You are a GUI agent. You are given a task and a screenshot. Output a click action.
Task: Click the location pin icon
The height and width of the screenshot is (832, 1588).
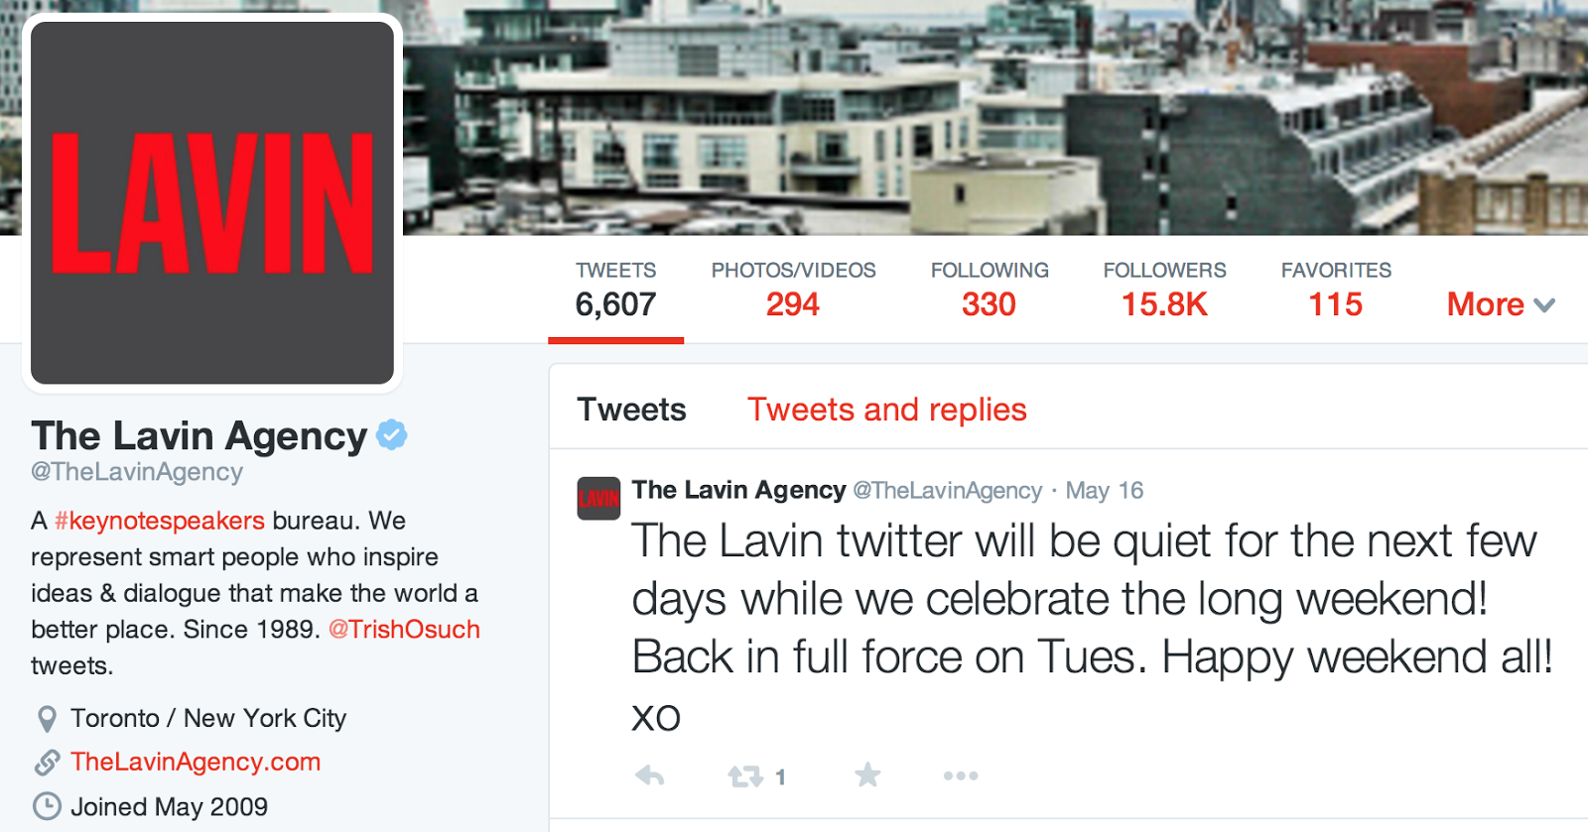47,719
